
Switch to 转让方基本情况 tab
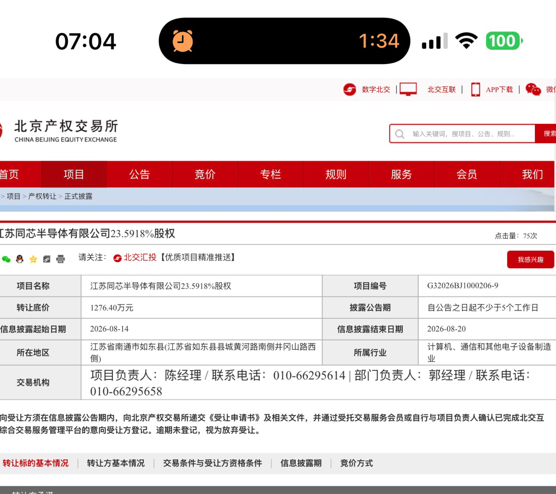tap(116, 464)
